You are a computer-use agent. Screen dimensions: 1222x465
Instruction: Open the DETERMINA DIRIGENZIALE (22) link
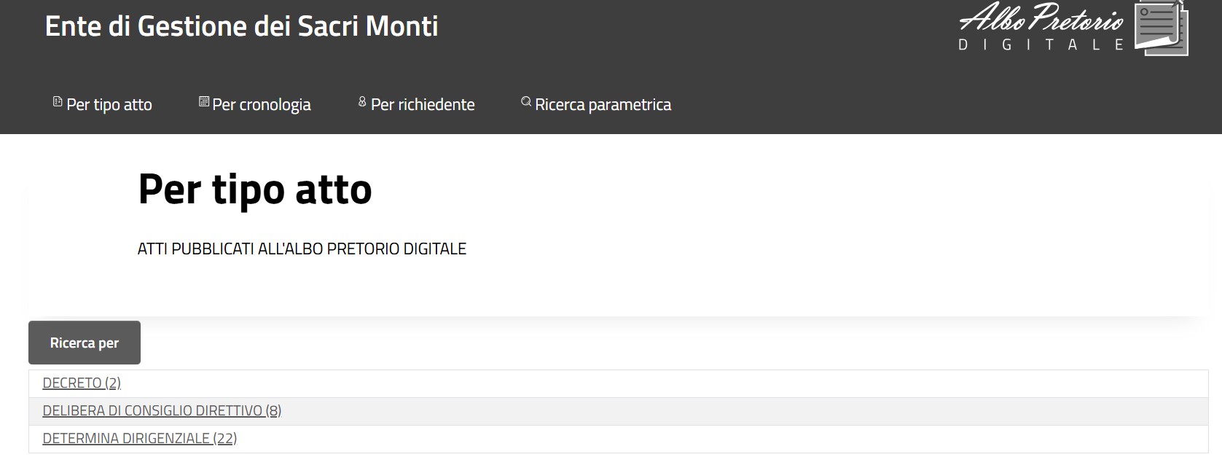click(x=140, y=439)
